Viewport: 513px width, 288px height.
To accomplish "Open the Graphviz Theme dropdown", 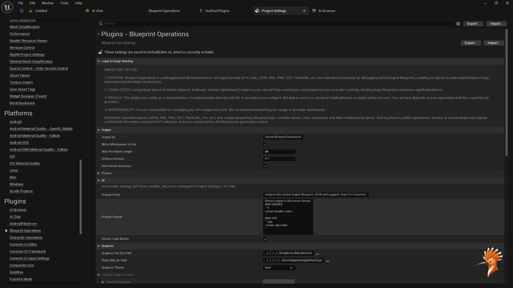I will tap(279, 268).
